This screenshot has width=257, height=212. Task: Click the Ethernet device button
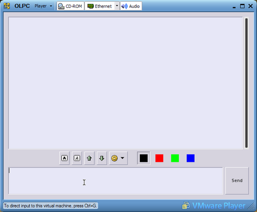(x=100, y=6)
